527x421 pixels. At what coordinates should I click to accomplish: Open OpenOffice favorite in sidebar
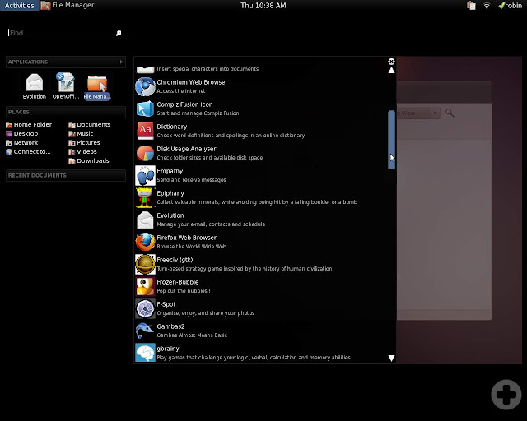66,86
